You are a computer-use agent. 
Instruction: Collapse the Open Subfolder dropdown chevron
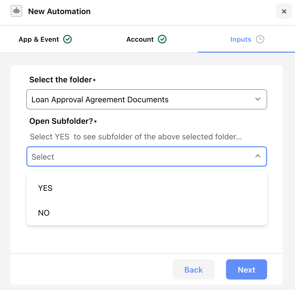pos(258,156)
